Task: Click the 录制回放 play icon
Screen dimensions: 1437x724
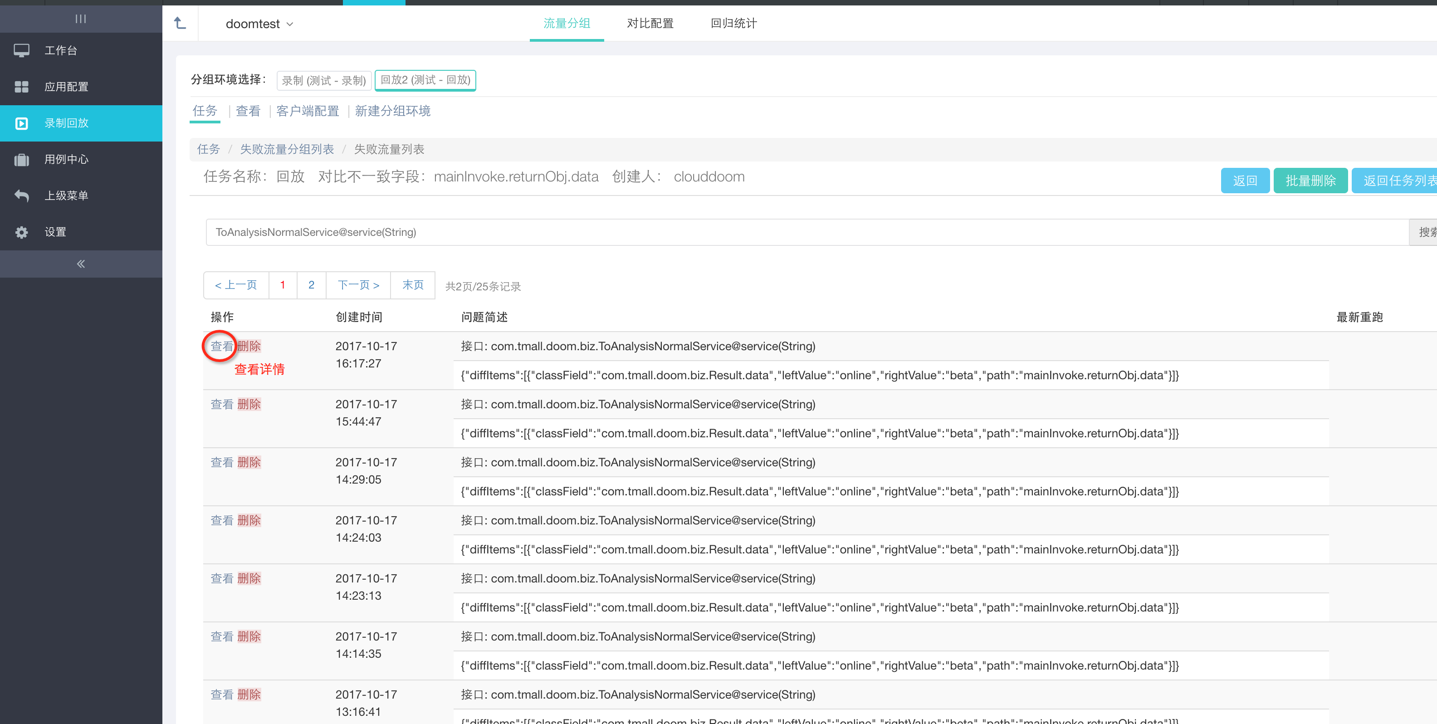Action: [22, 123]
